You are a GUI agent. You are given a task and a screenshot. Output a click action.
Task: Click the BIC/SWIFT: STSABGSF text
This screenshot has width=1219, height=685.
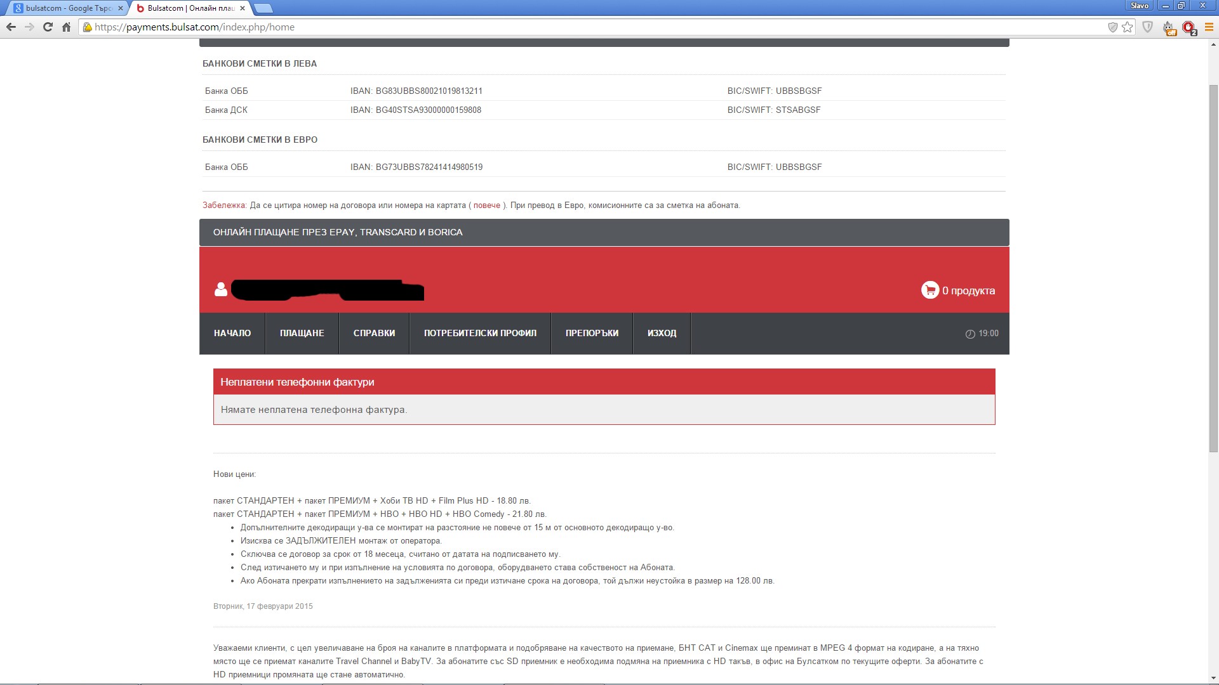774,110
